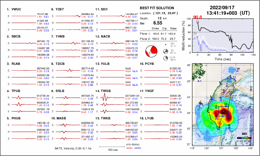Click the DC 61% beachball icon
Image resolution: width=260 pixels, height=156 pixels.
click(166, 52)
